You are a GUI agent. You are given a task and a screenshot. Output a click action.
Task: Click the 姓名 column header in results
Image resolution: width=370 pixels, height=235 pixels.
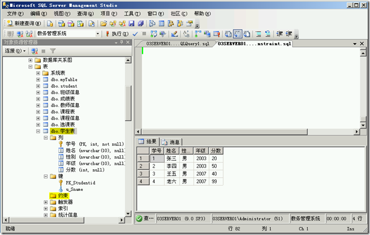tap(171, 151)
